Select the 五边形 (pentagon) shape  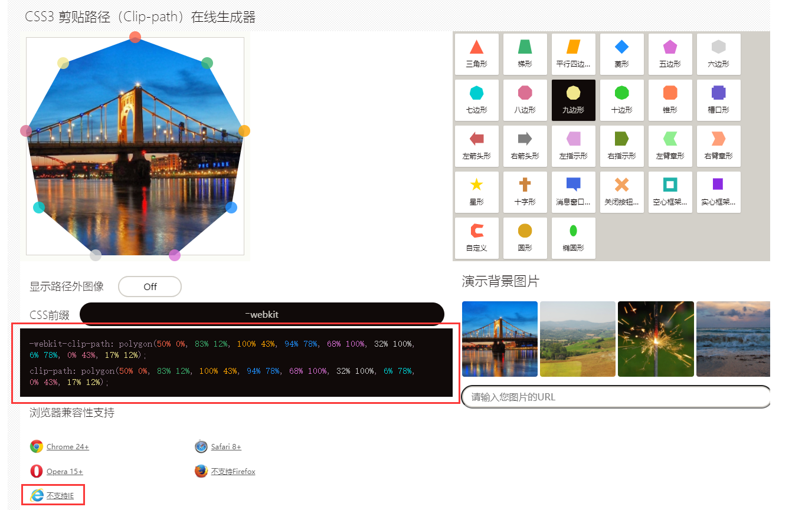(670, 54)
